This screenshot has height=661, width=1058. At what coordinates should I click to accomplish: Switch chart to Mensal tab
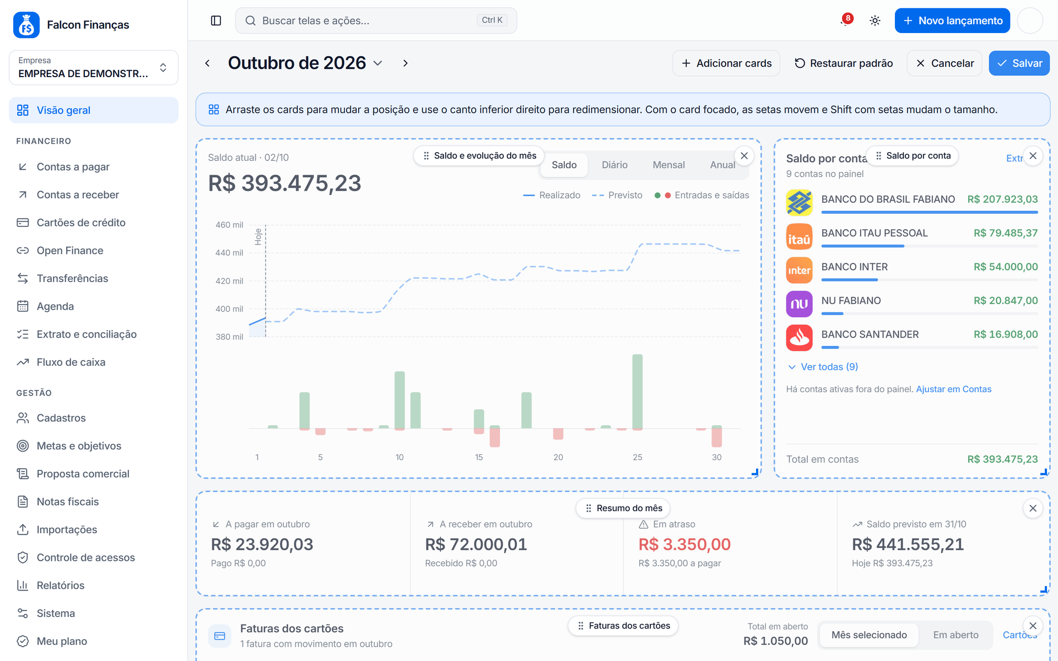[668, 165]
